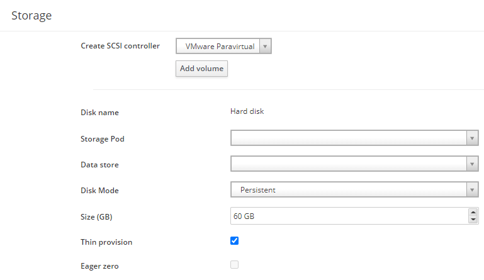Increase disk size with the up stepper arrow
The width and height of the screenshot is (484, 280).
[x=473, y=213]
